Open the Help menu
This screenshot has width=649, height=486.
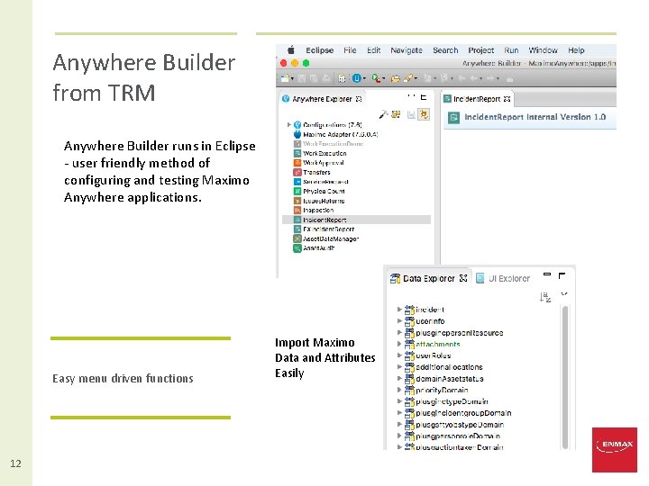[576, 50]
